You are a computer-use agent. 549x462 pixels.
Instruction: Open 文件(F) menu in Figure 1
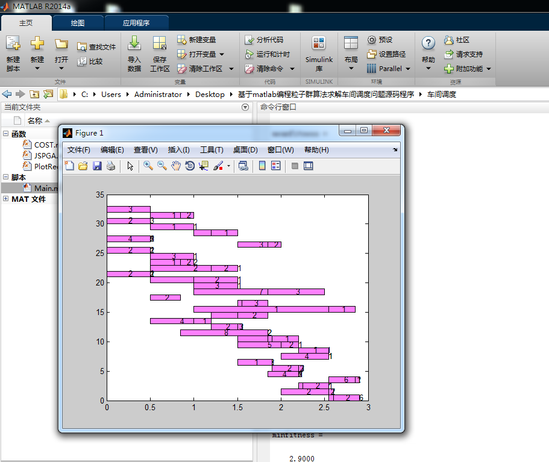[79, 150]
